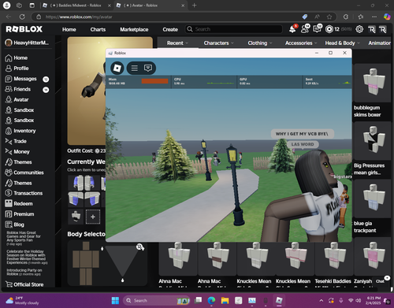Select the Big Pressures mean girls item

pyautogui.click(x=373, y=149)
